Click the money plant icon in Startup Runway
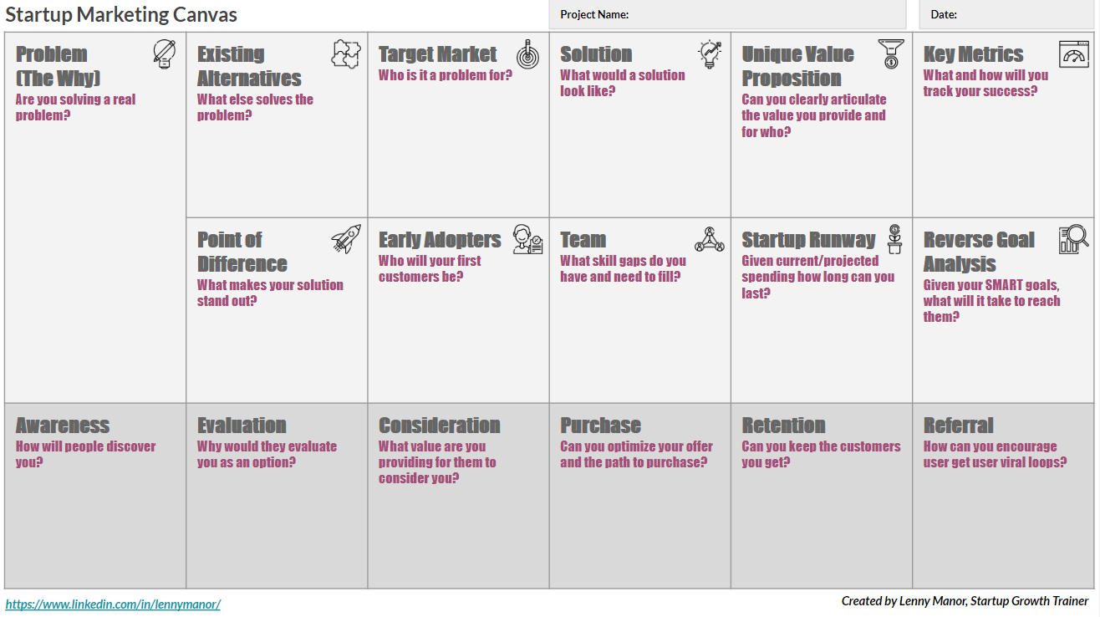Viewport: 1100px width, 617px height. click(894, 239)
